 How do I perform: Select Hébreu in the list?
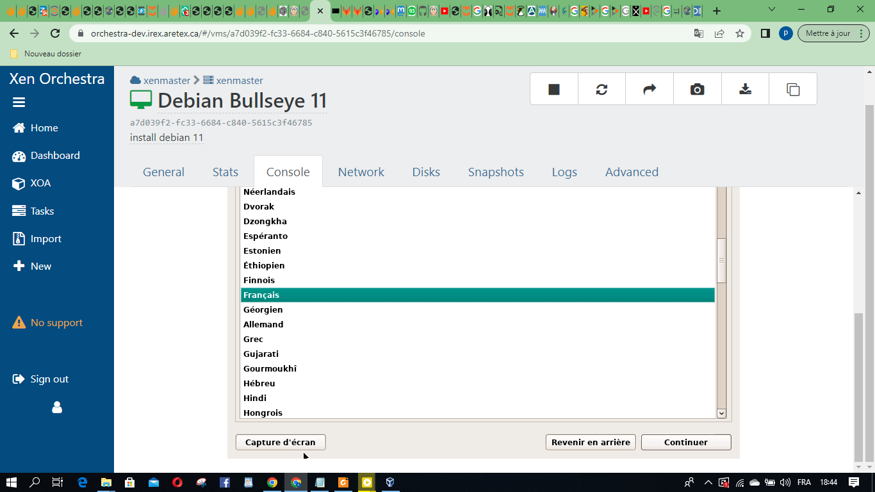[x=478, y=383]
